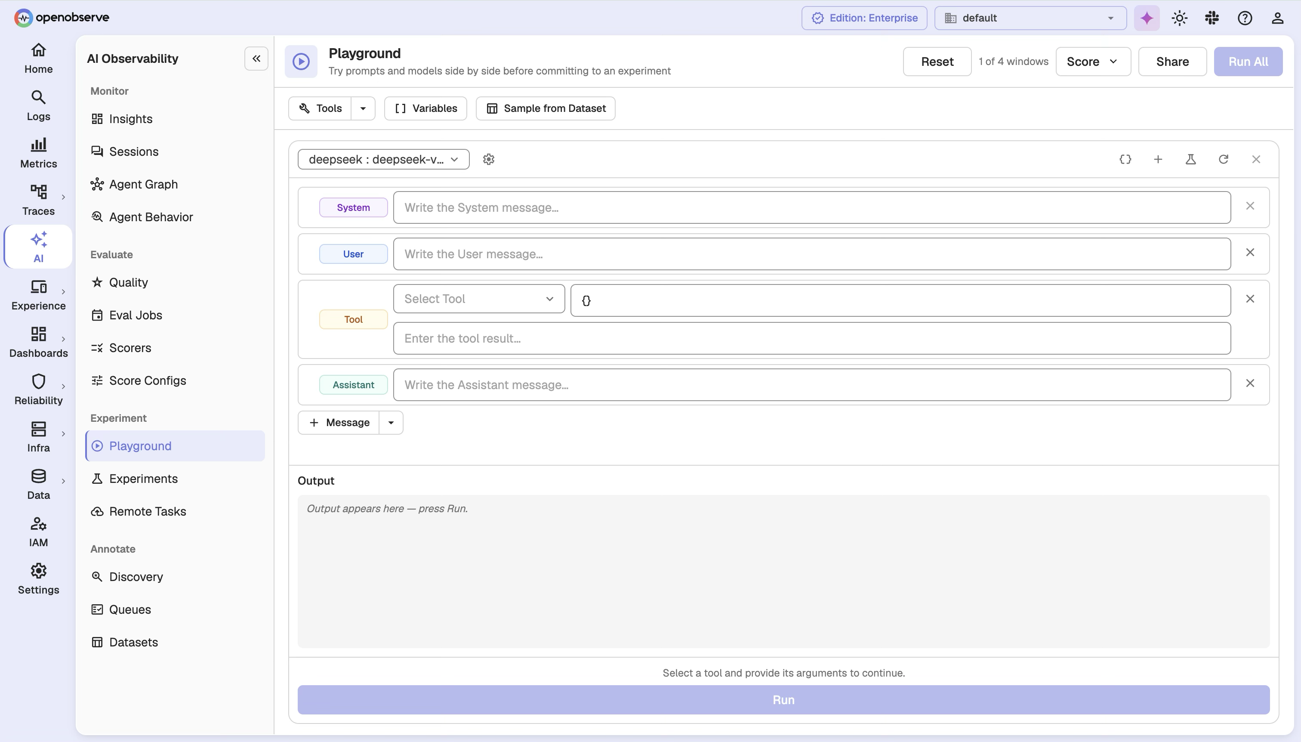1301x742 pixels.
Task: Open Logs in the left navigation
Action: [x=38, y=105]
